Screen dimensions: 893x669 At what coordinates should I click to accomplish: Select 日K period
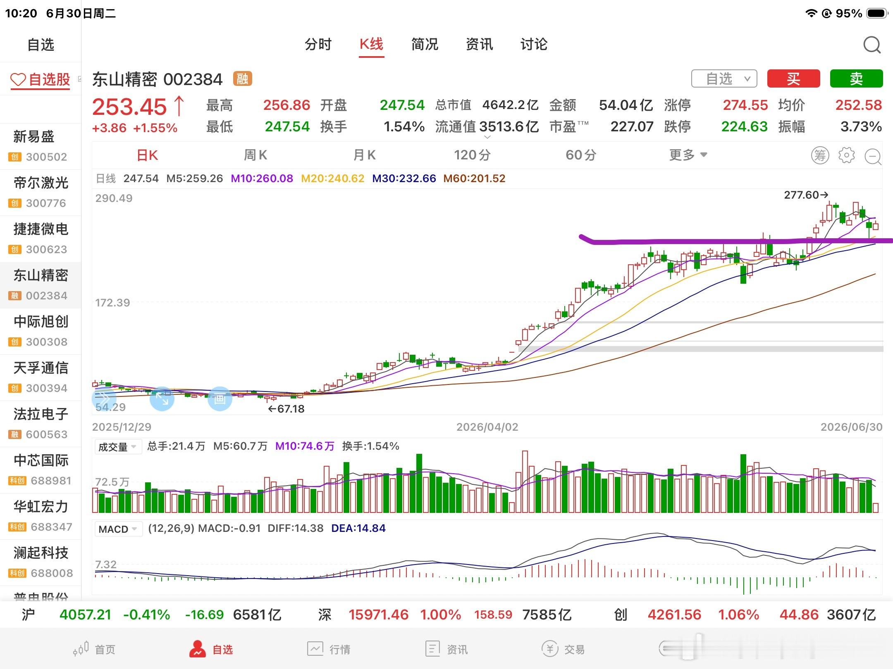(x=147, y=155)
